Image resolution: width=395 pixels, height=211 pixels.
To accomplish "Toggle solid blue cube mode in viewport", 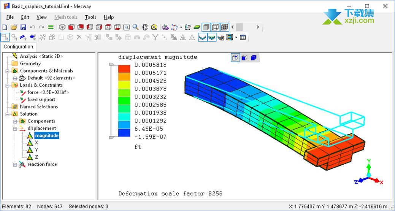I will [x=254, y=58].
